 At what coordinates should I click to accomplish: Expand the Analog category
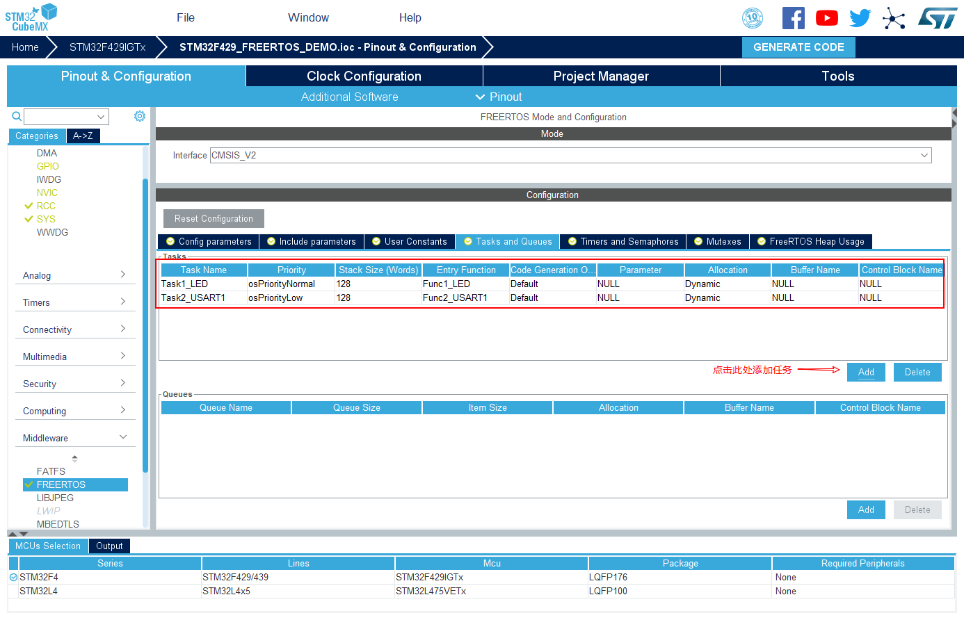point(75,275)
